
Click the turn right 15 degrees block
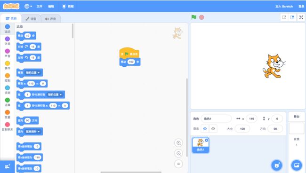29,47
